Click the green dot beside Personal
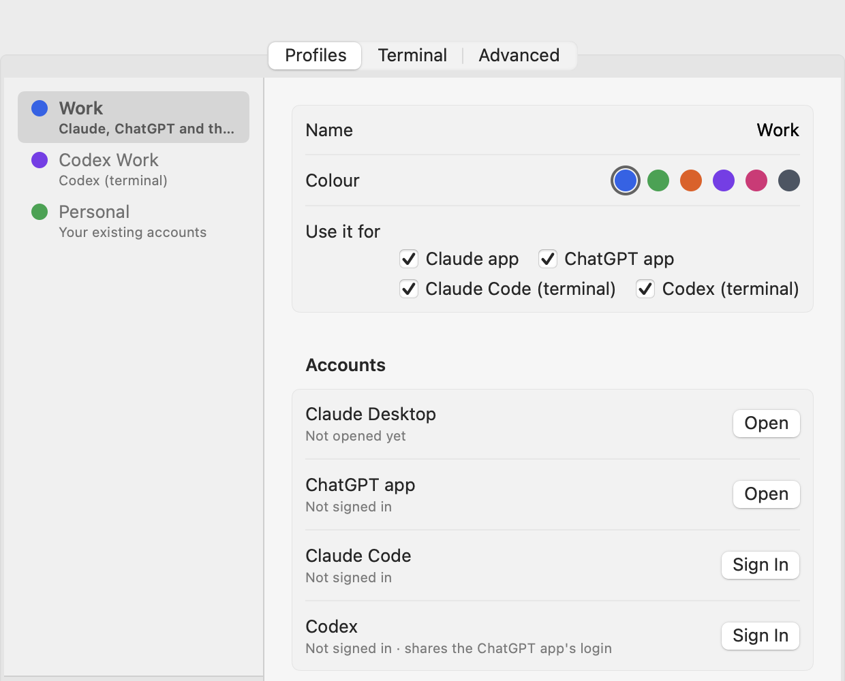The height and width of the screenshot is (681, 845). 40,212
